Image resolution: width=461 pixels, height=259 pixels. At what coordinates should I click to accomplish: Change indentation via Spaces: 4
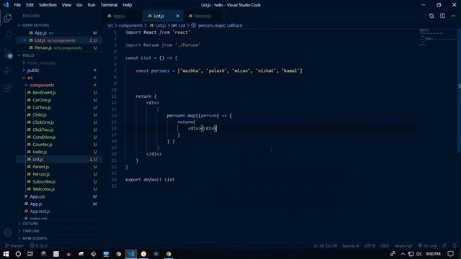click(351, 245)
